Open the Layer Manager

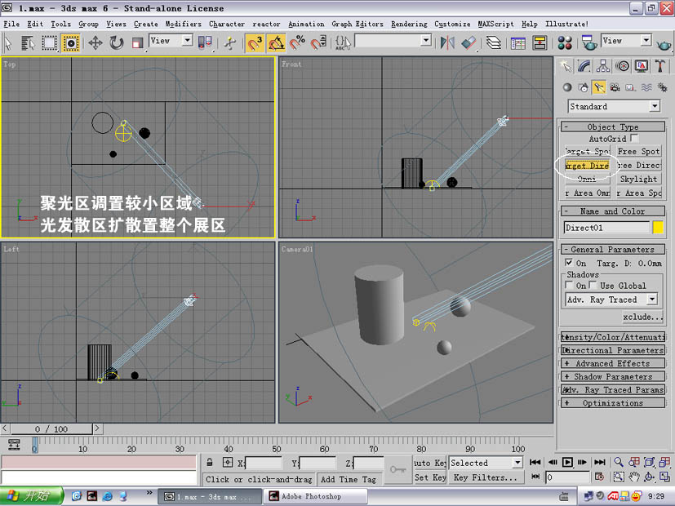pyautogui.click(x=493, y=43)
